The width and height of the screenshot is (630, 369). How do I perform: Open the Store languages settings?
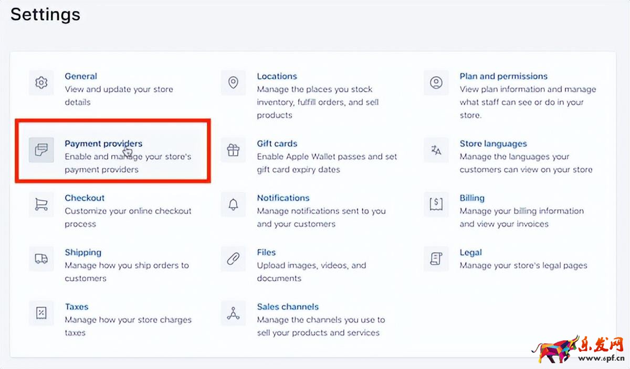[x=493, y=143]
